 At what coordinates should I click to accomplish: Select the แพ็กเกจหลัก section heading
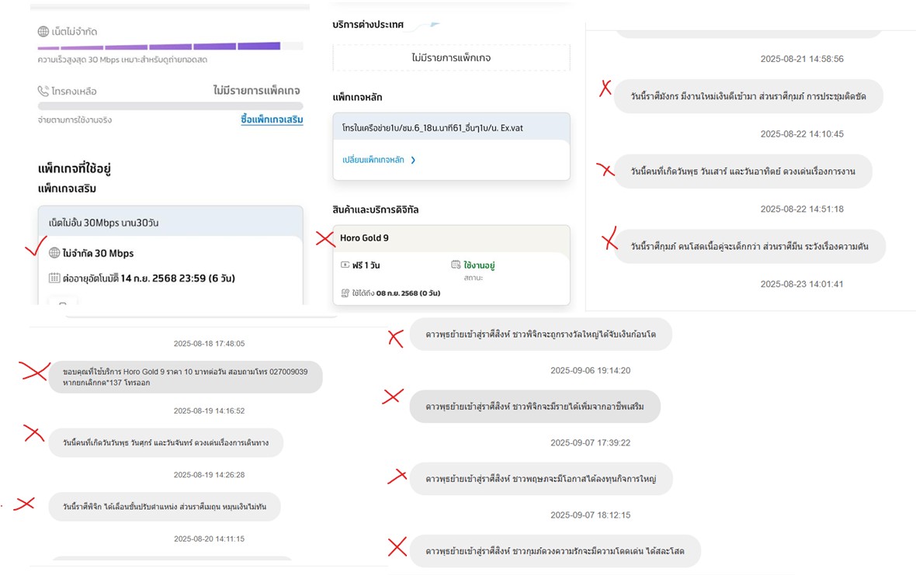point(358,97)
